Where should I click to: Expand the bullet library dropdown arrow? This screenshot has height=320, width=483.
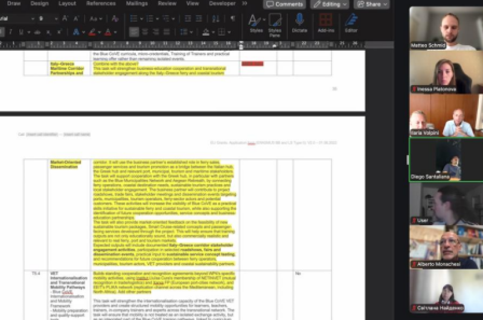(x=141, y=19)
